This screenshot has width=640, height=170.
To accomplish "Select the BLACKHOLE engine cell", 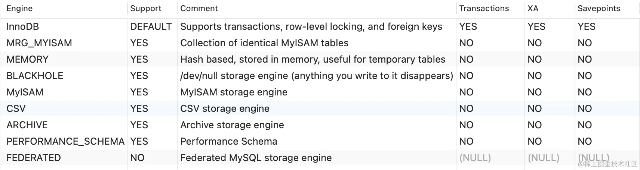I will click(x=35, y=76).
